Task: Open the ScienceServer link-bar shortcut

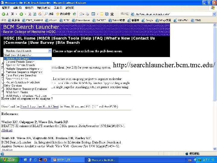Action: point(81,21)
